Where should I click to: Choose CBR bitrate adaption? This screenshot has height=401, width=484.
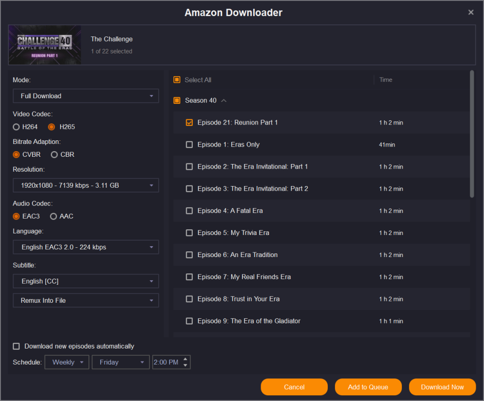pyautogui.click(x=54, y=155)
